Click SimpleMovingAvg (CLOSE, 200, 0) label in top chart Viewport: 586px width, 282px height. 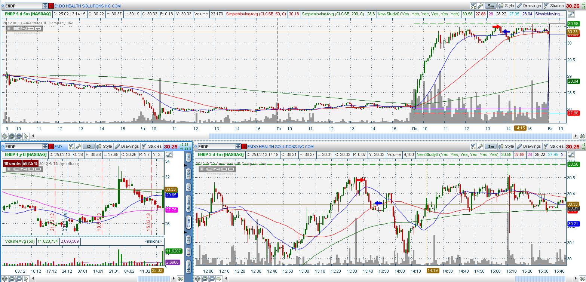tap(333, 14)
